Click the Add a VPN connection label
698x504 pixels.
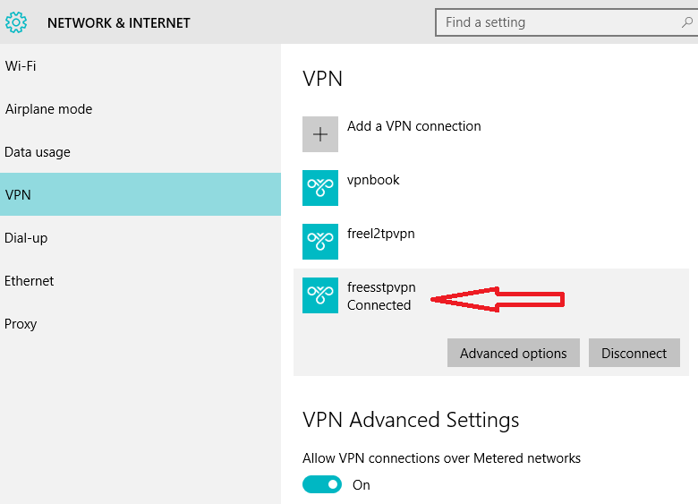pyautogui.click(x=413, y=126)
